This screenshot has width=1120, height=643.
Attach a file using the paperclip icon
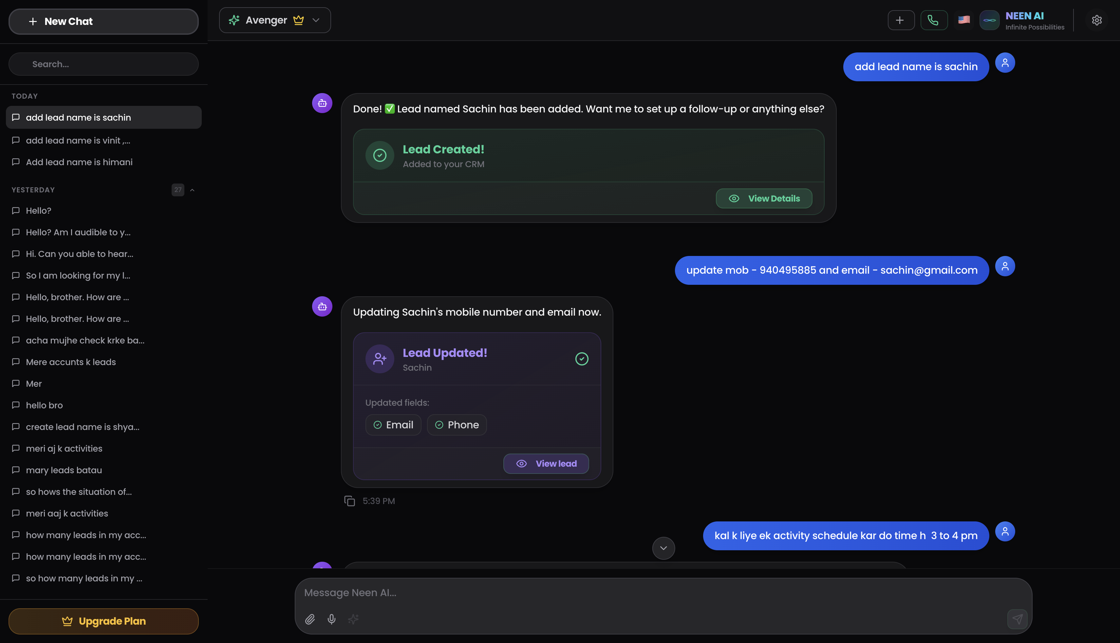coord(310,620)
